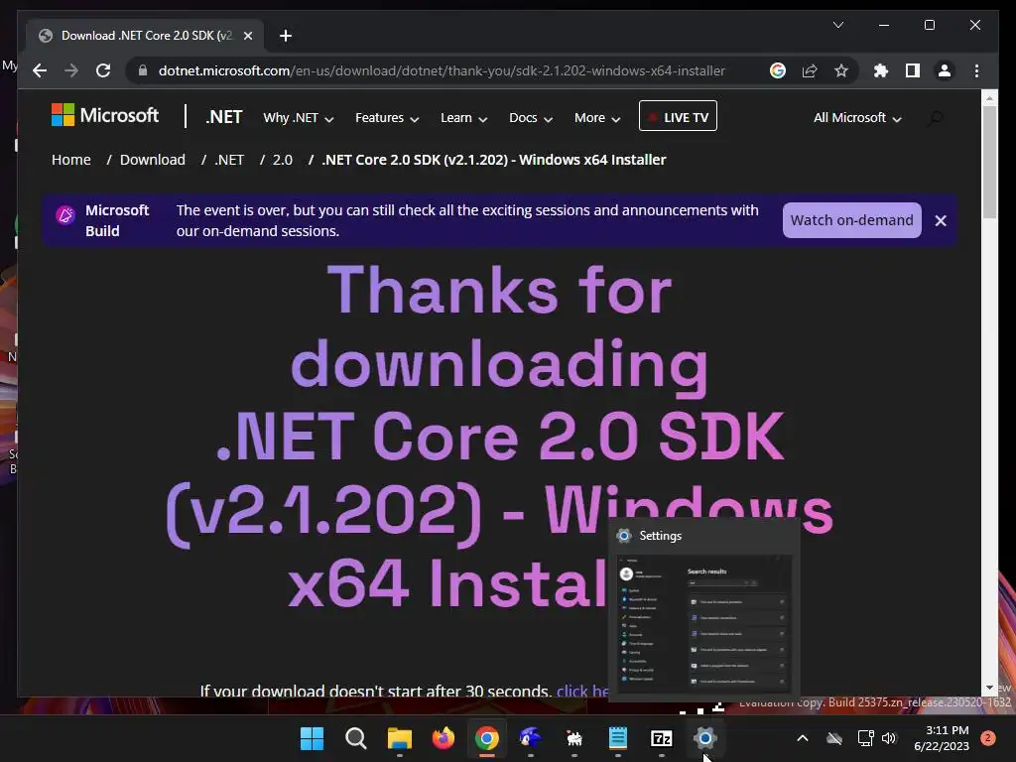The image size is (1016, 762).
Task: Open Chrome's three-dot menu
Action: tap(976, 70)
